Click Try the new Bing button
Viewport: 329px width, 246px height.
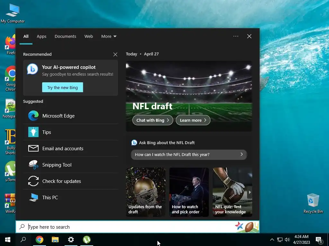[x=63, y=87]
